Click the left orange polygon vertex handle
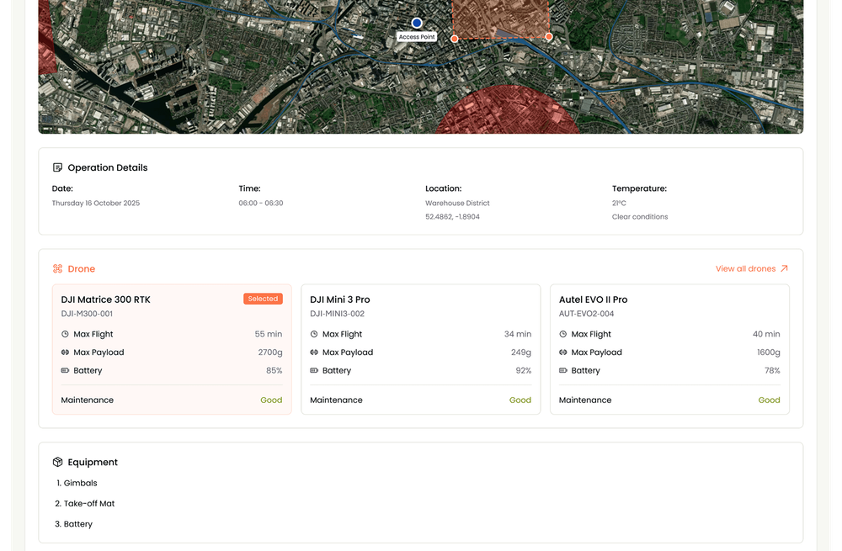The width and height of the screenshot is (842, 551). pyautogui.click(x=455, y=39)
